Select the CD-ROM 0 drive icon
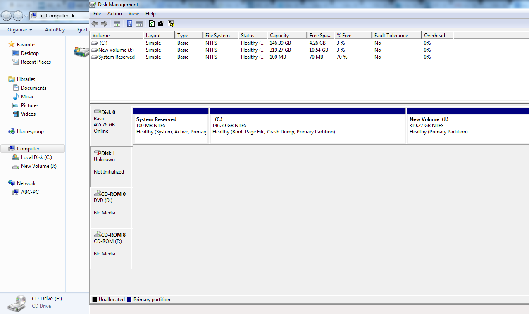The height and width of the screenshot is (314, 529). (98, 193)
